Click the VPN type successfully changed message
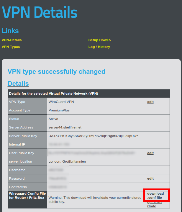This screenshot has width=182, height=212. coord(56,72)
